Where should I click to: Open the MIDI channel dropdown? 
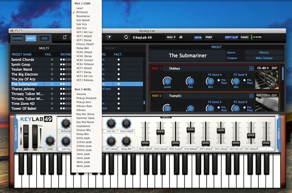point(171,37)
